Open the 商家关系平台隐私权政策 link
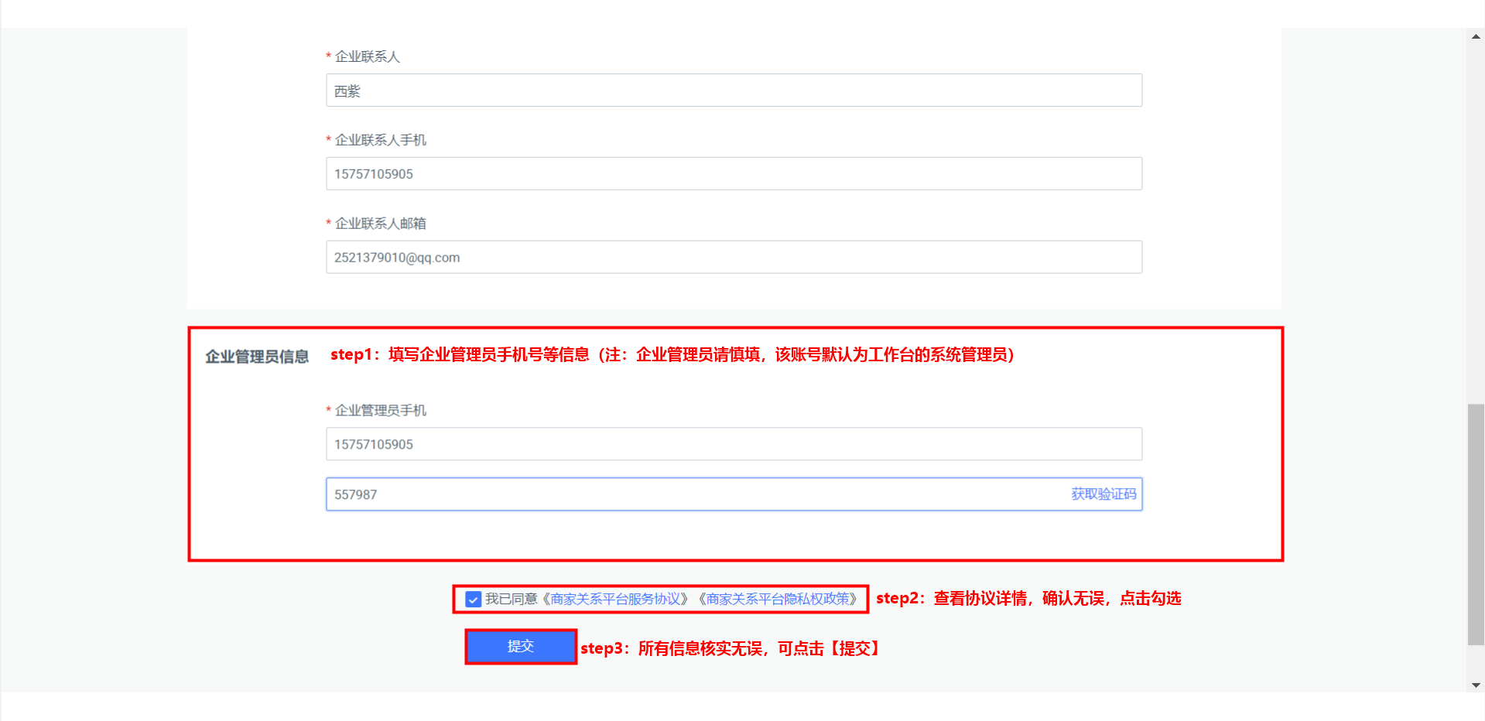1485x721 pixels. click(778, 600)
